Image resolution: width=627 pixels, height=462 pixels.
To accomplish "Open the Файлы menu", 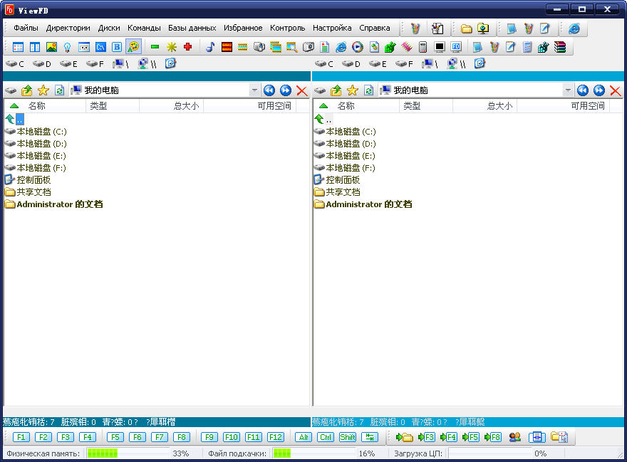I will point(26,28).
